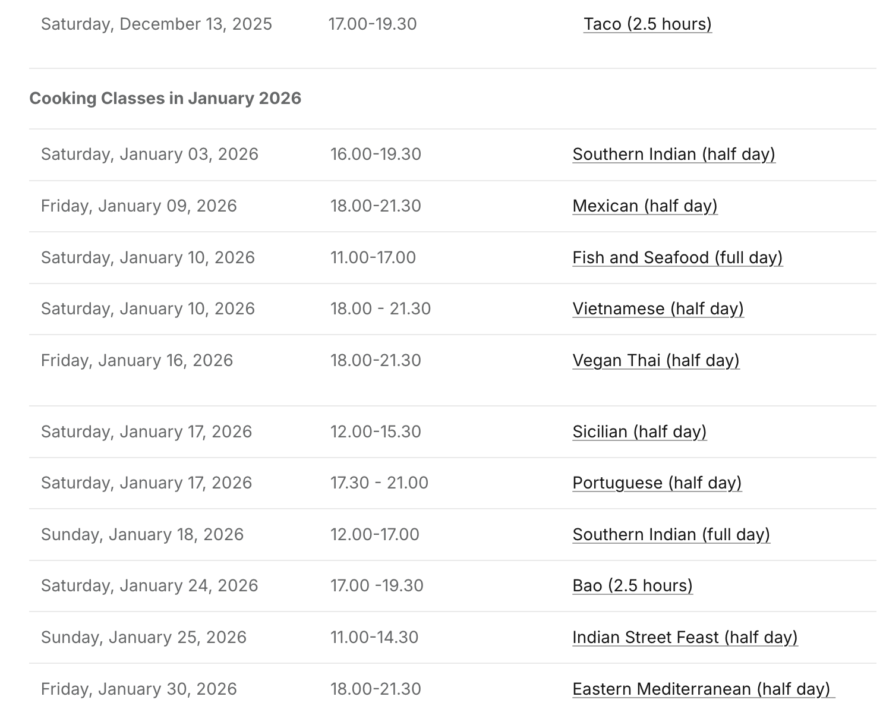This screenshot has width=883, height=706.
Task: Click the 17.30 - 21.00 time slot
Action: 379,483
